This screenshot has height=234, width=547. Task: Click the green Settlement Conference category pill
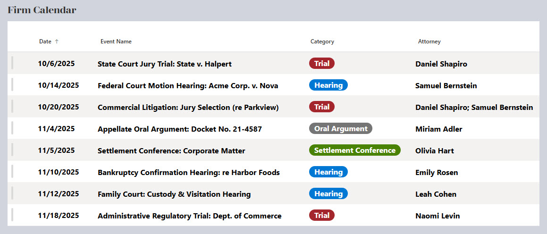[x=355, y=150]
